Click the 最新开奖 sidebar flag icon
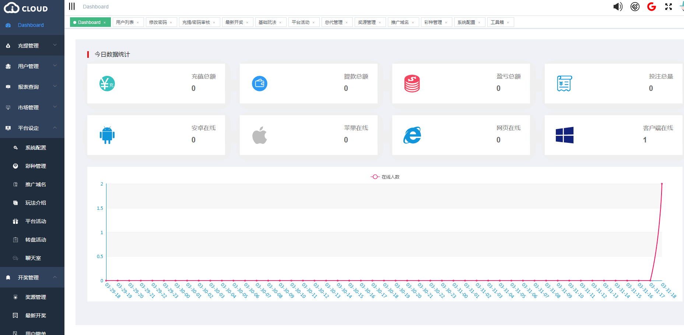This screenshot has width=684, height=335. (15, 315)
